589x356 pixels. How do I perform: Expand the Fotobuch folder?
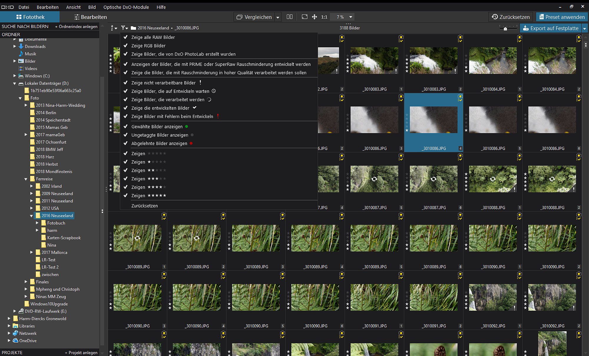(37, 223)
